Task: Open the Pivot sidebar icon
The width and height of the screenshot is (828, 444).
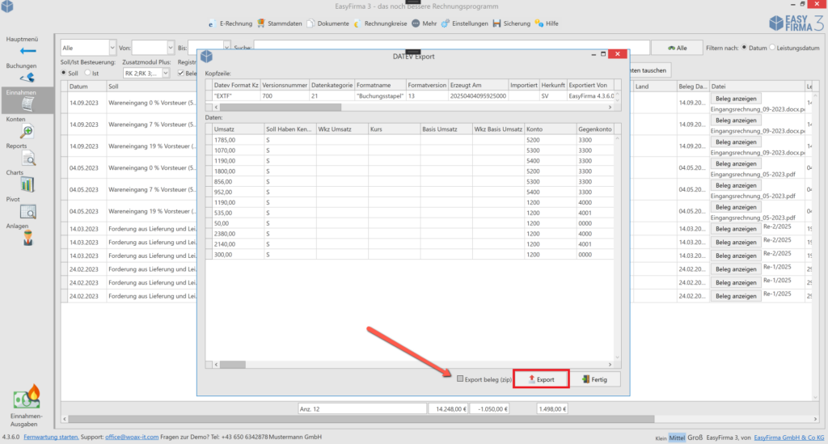Action: pos(28,212)
